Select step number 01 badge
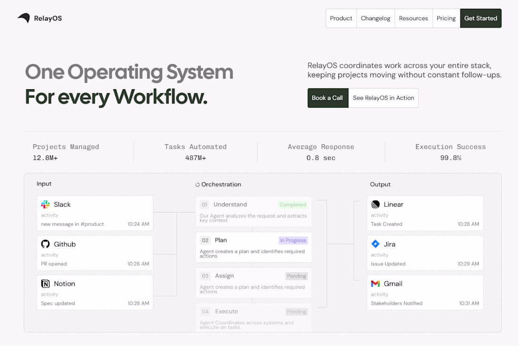This screenshot has height=346, width=519. [205, 204]
